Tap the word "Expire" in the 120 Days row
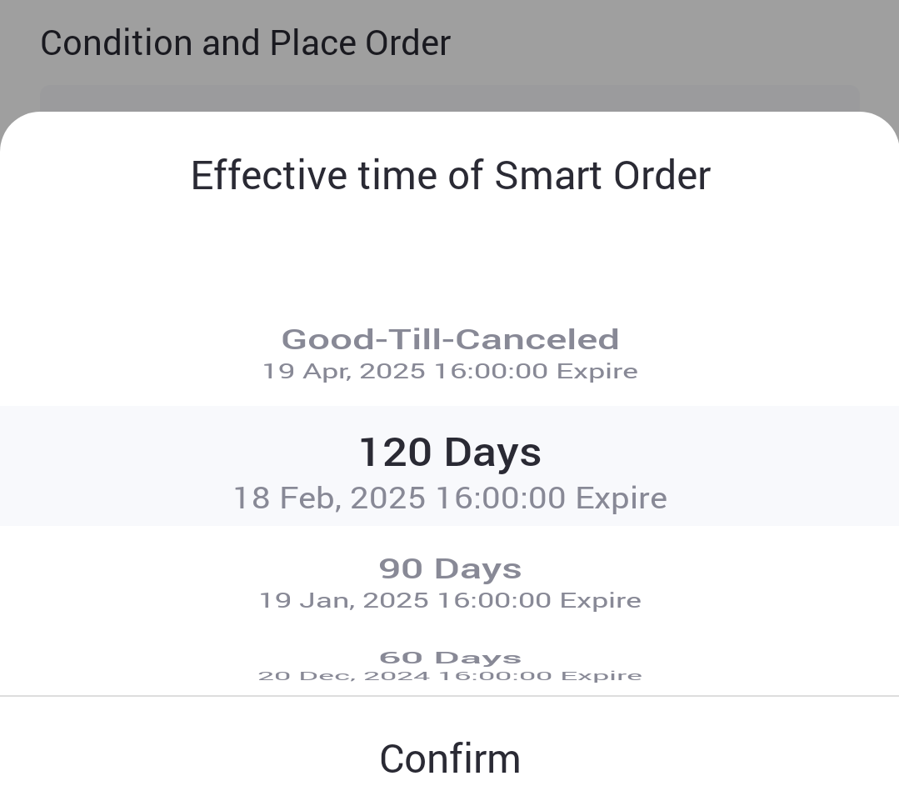 tap(622, 498)
